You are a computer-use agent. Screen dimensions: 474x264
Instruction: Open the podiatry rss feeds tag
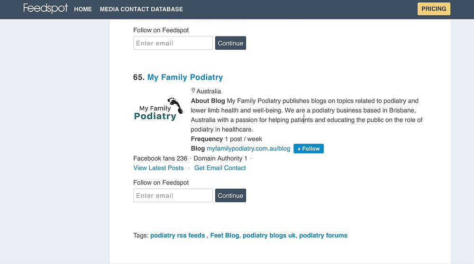point(177,235)
